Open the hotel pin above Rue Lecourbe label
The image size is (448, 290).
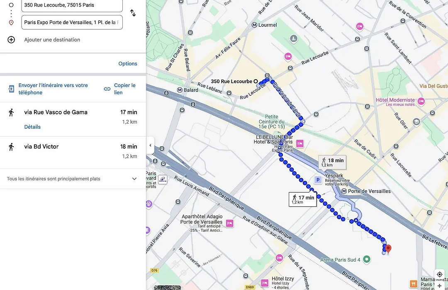click(288, 56)
